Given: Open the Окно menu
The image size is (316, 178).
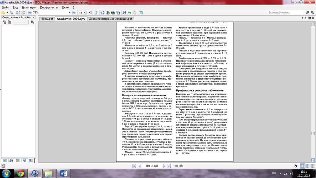Looking at the screenshot, I should coord(65,8).
